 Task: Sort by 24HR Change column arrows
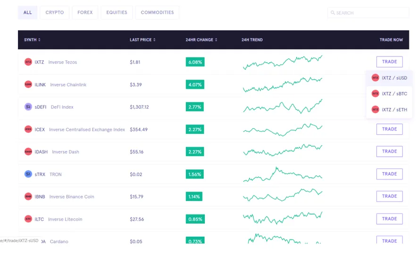pyautogui.click(x=216, y=40)
